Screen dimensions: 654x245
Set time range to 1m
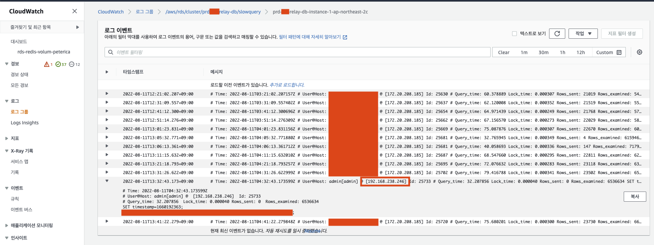click(524, 52)
